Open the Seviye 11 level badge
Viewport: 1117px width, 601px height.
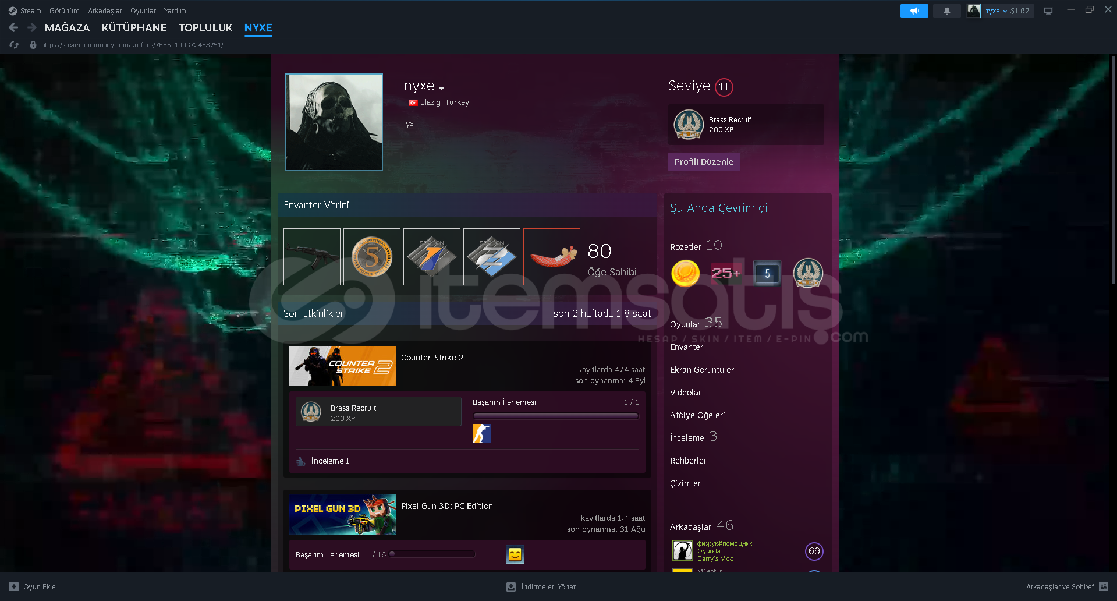coord(724,87)
